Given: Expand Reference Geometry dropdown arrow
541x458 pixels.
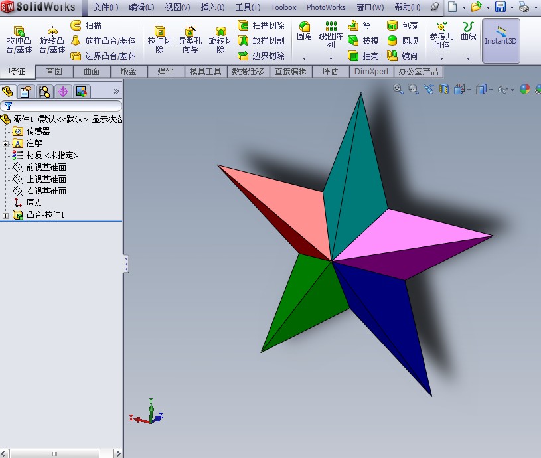Looking at the screenshot, I should [x=441, y=58].
